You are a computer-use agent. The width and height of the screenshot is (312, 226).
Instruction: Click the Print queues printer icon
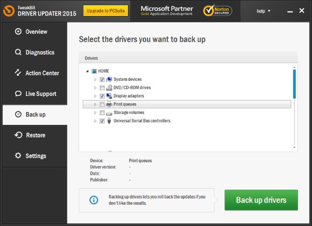[x=109, y=104]
